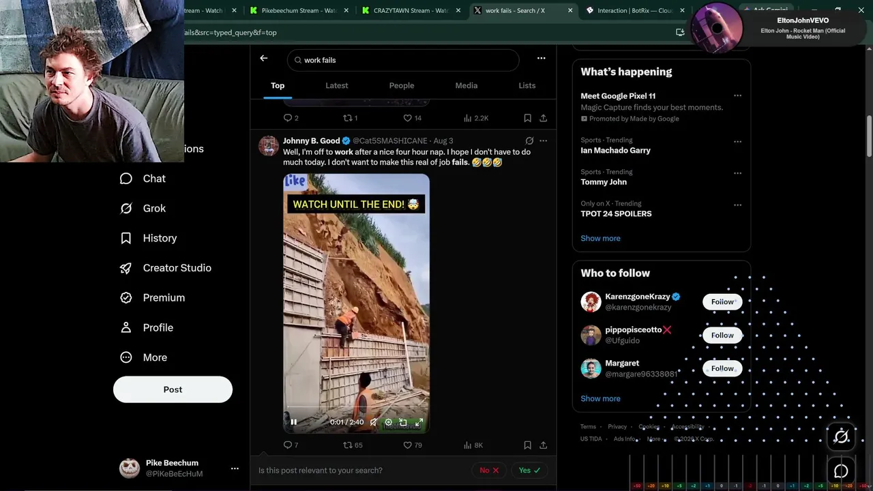Open options for Tommy John trend
Image resolution: width=873 pixels, height=491 pixels.
point(737,173)
